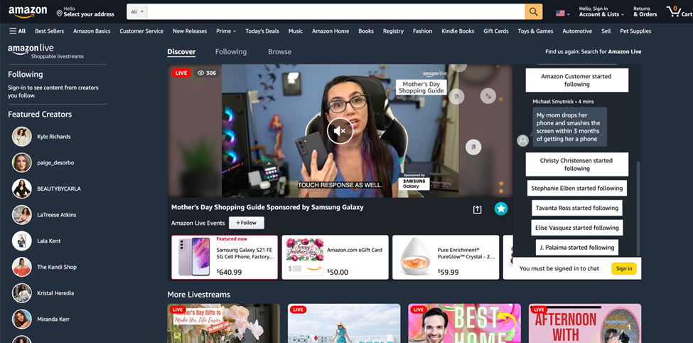The height and width of the screenshot is (343, 693).
Task: Open Sell in nav bar
Action: 606,31
